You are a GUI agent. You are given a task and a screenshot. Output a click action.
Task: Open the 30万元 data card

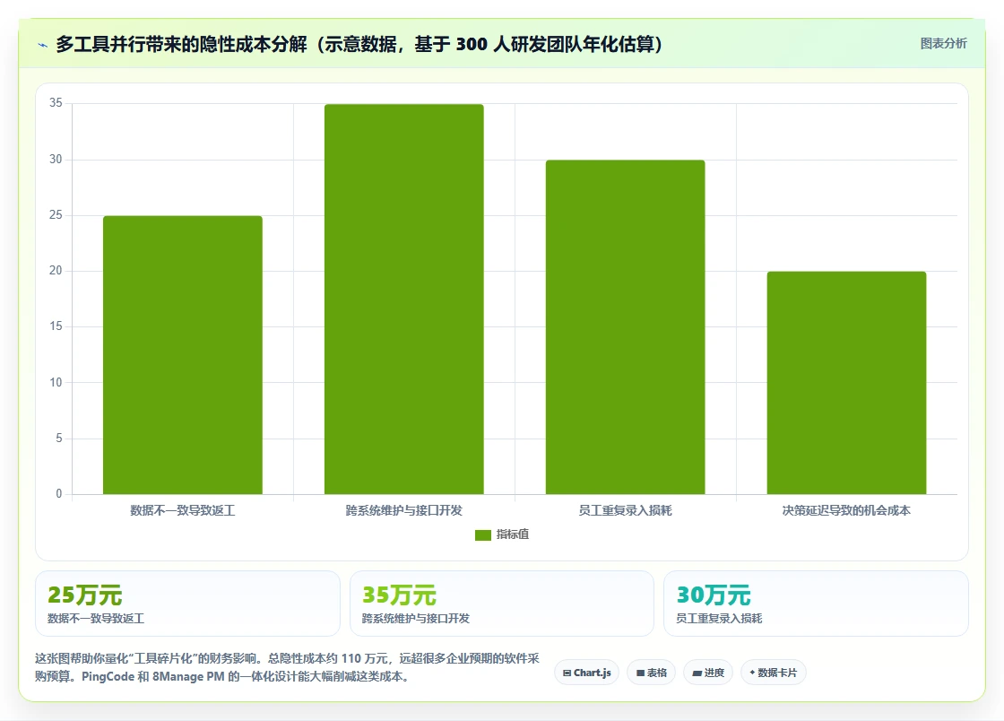point(816,604)
